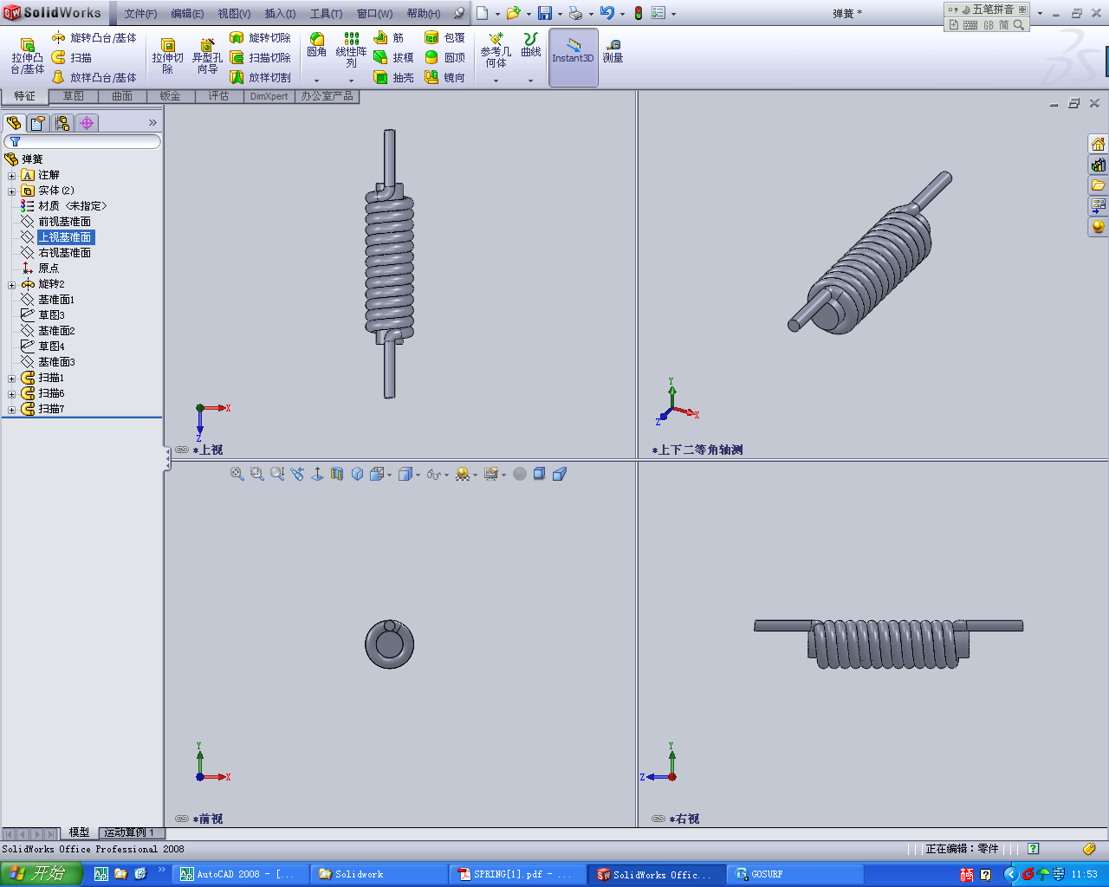Open the 运动算例 1 motion study tab
This screenshot has height=887, width=1109.
pos(130,832)
